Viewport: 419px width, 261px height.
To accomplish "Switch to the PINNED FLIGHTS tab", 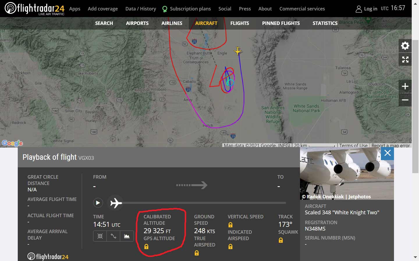I will 281,23.
